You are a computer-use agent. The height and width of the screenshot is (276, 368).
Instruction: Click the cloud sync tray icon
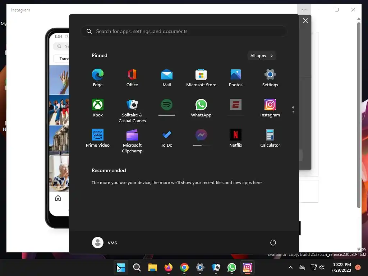click(302, 267)
